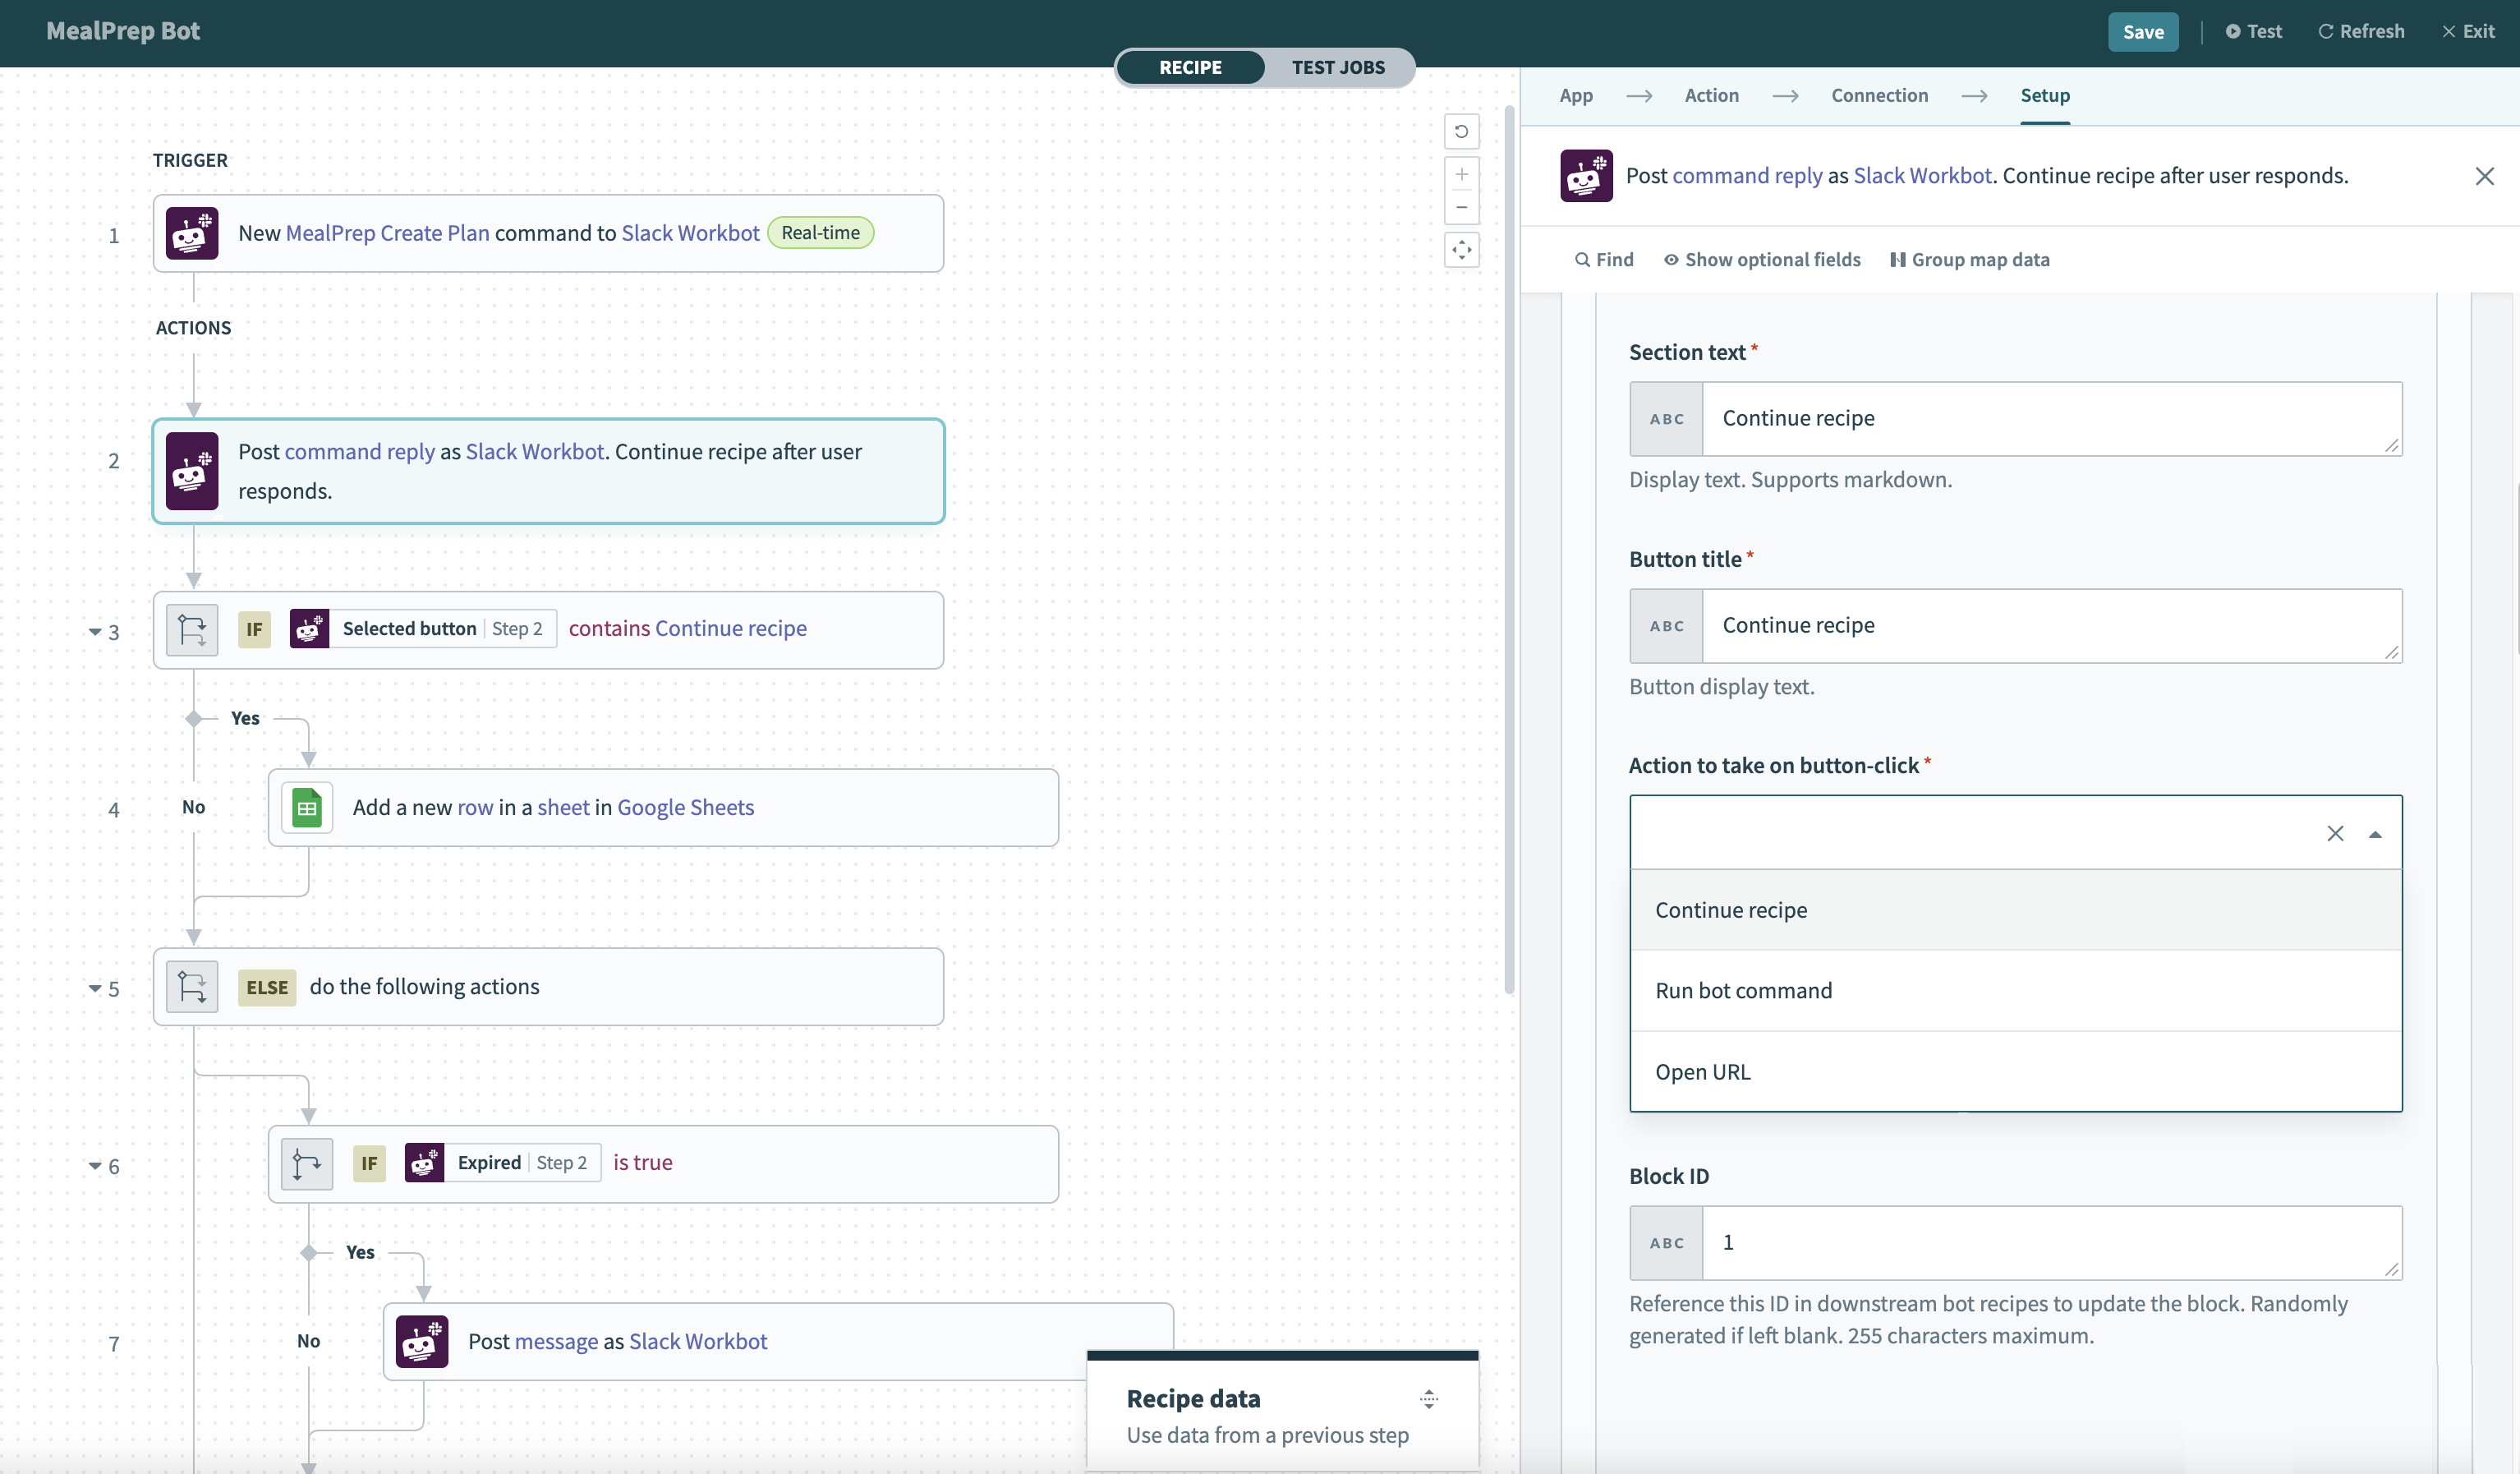Switch to the TEST JOBS tab

(x=1339, y=67)
